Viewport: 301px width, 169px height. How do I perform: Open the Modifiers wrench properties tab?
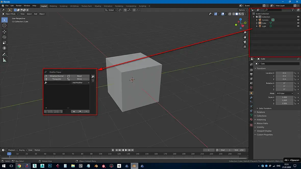point(251,97)
